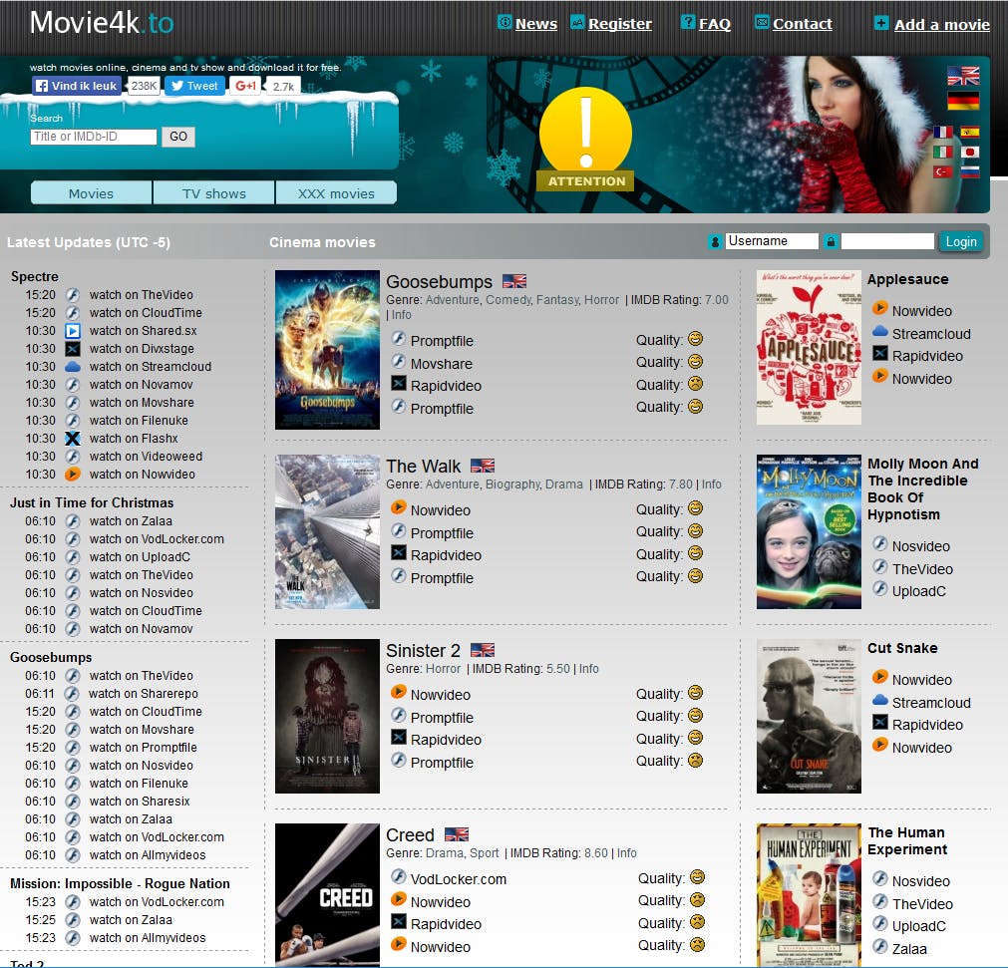Choose the Russian flag language icon

[970, 172]
